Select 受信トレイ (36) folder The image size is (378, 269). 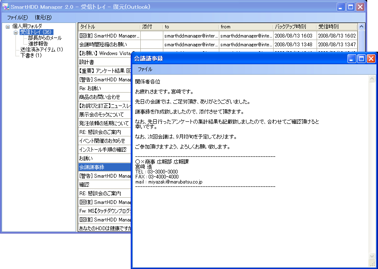pos(36,32)
